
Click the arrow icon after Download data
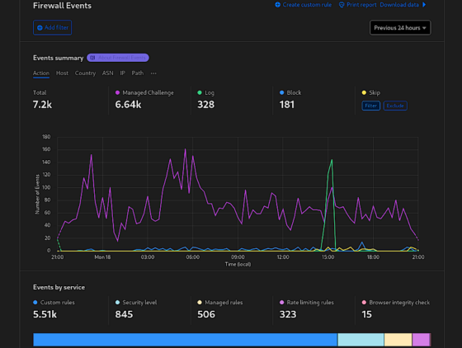pos(424,5)
